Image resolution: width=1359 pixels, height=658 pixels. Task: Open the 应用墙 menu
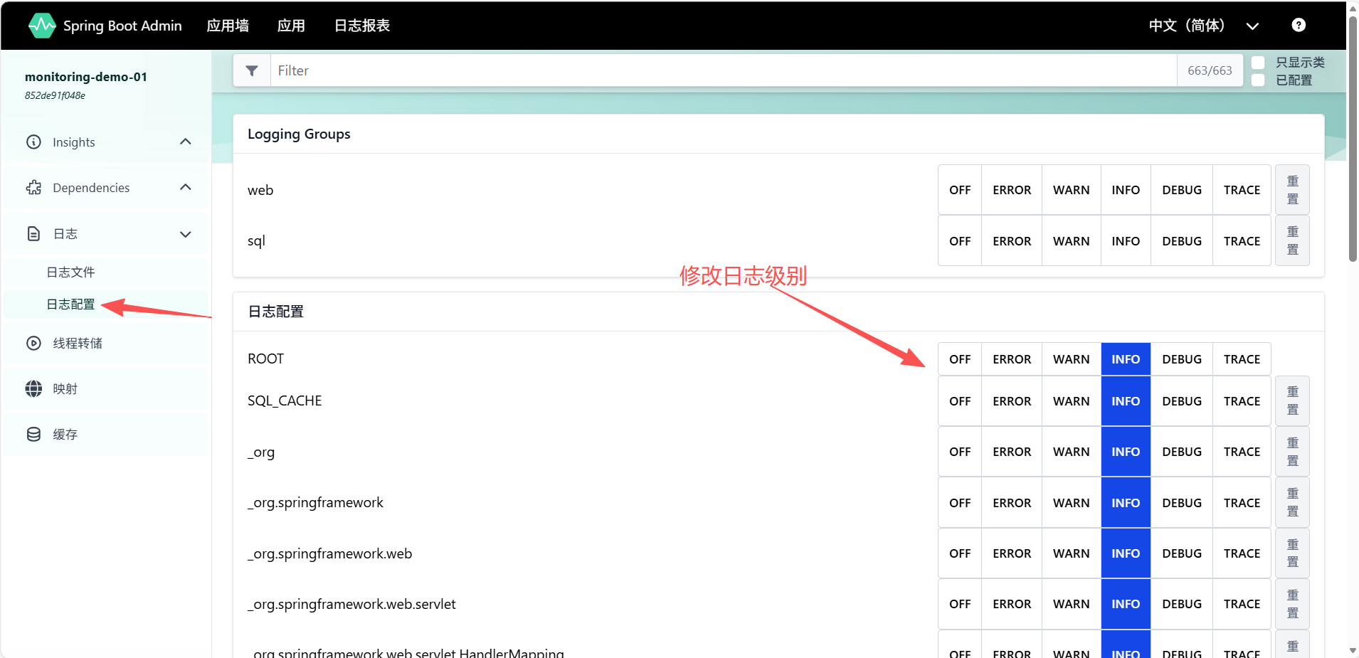[x=228, y=26]
